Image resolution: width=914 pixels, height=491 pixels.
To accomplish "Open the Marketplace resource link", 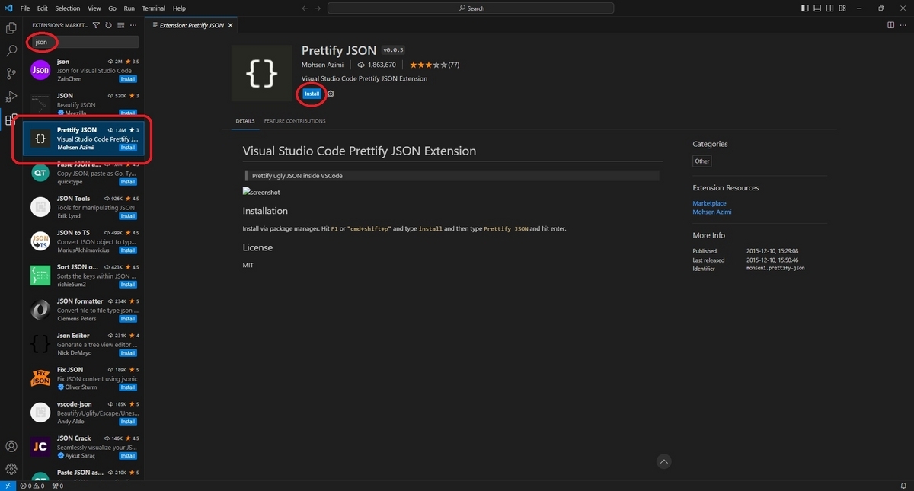I will 709,203.
